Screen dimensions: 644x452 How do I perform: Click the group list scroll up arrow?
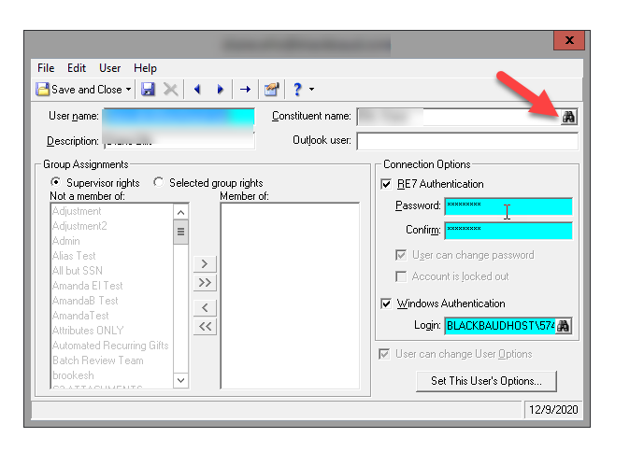180,212
